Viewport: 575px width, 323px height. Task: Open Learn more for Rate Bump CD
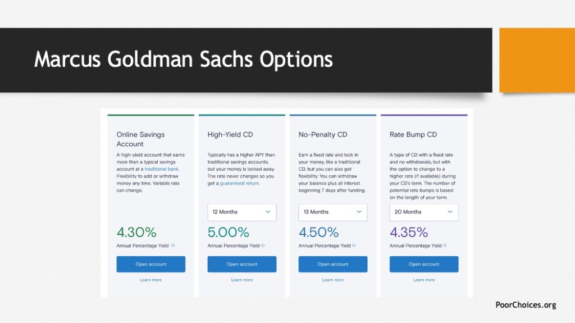[x=423, y=280]
